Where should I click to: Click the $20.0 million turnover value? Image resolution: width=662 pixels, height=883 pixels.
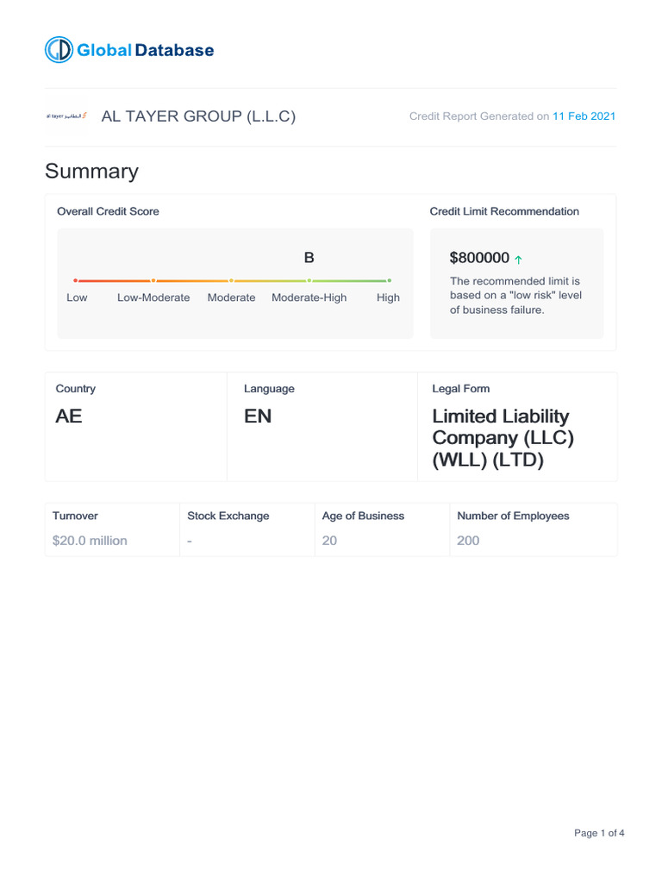coord(90,541)
